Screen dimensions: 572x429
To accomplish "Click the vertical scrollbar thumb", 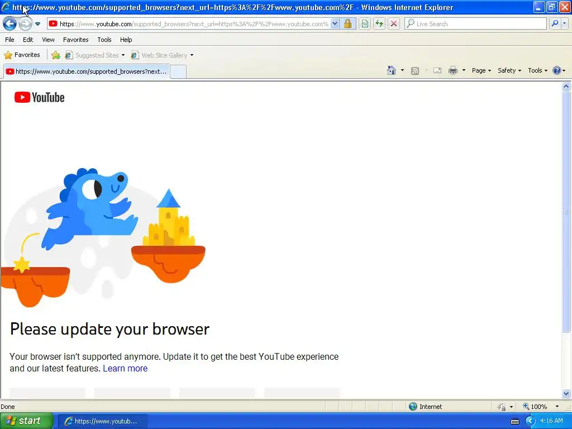I will click(566, 212).
